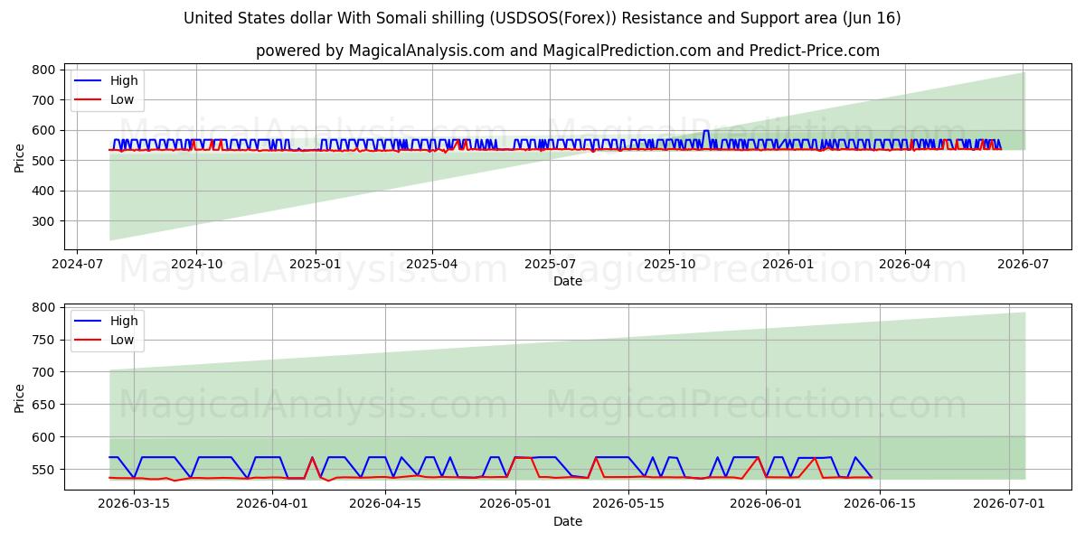Click the chart title mentioning USDSOS(Forex)
1085x542 pixels.
(542, 18)
